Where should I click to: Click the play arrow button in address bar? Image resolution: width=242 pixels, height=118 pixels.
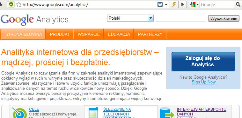click(x=183, y=5)
